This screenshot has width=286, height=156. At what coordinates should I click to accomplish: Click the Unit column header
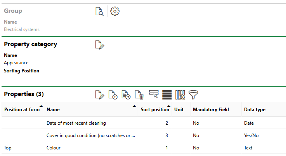(x=179, y=110)
